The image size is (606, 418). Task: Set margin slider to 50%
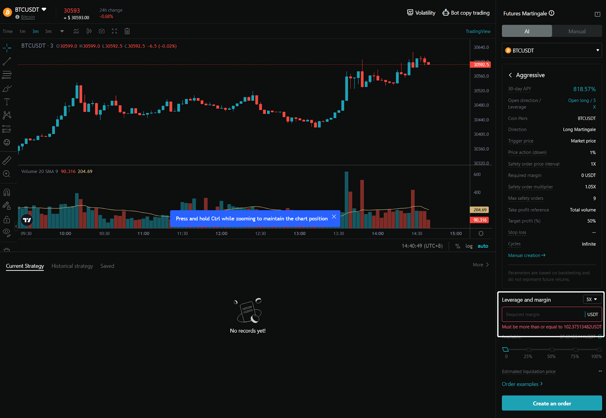click(552, 349)
